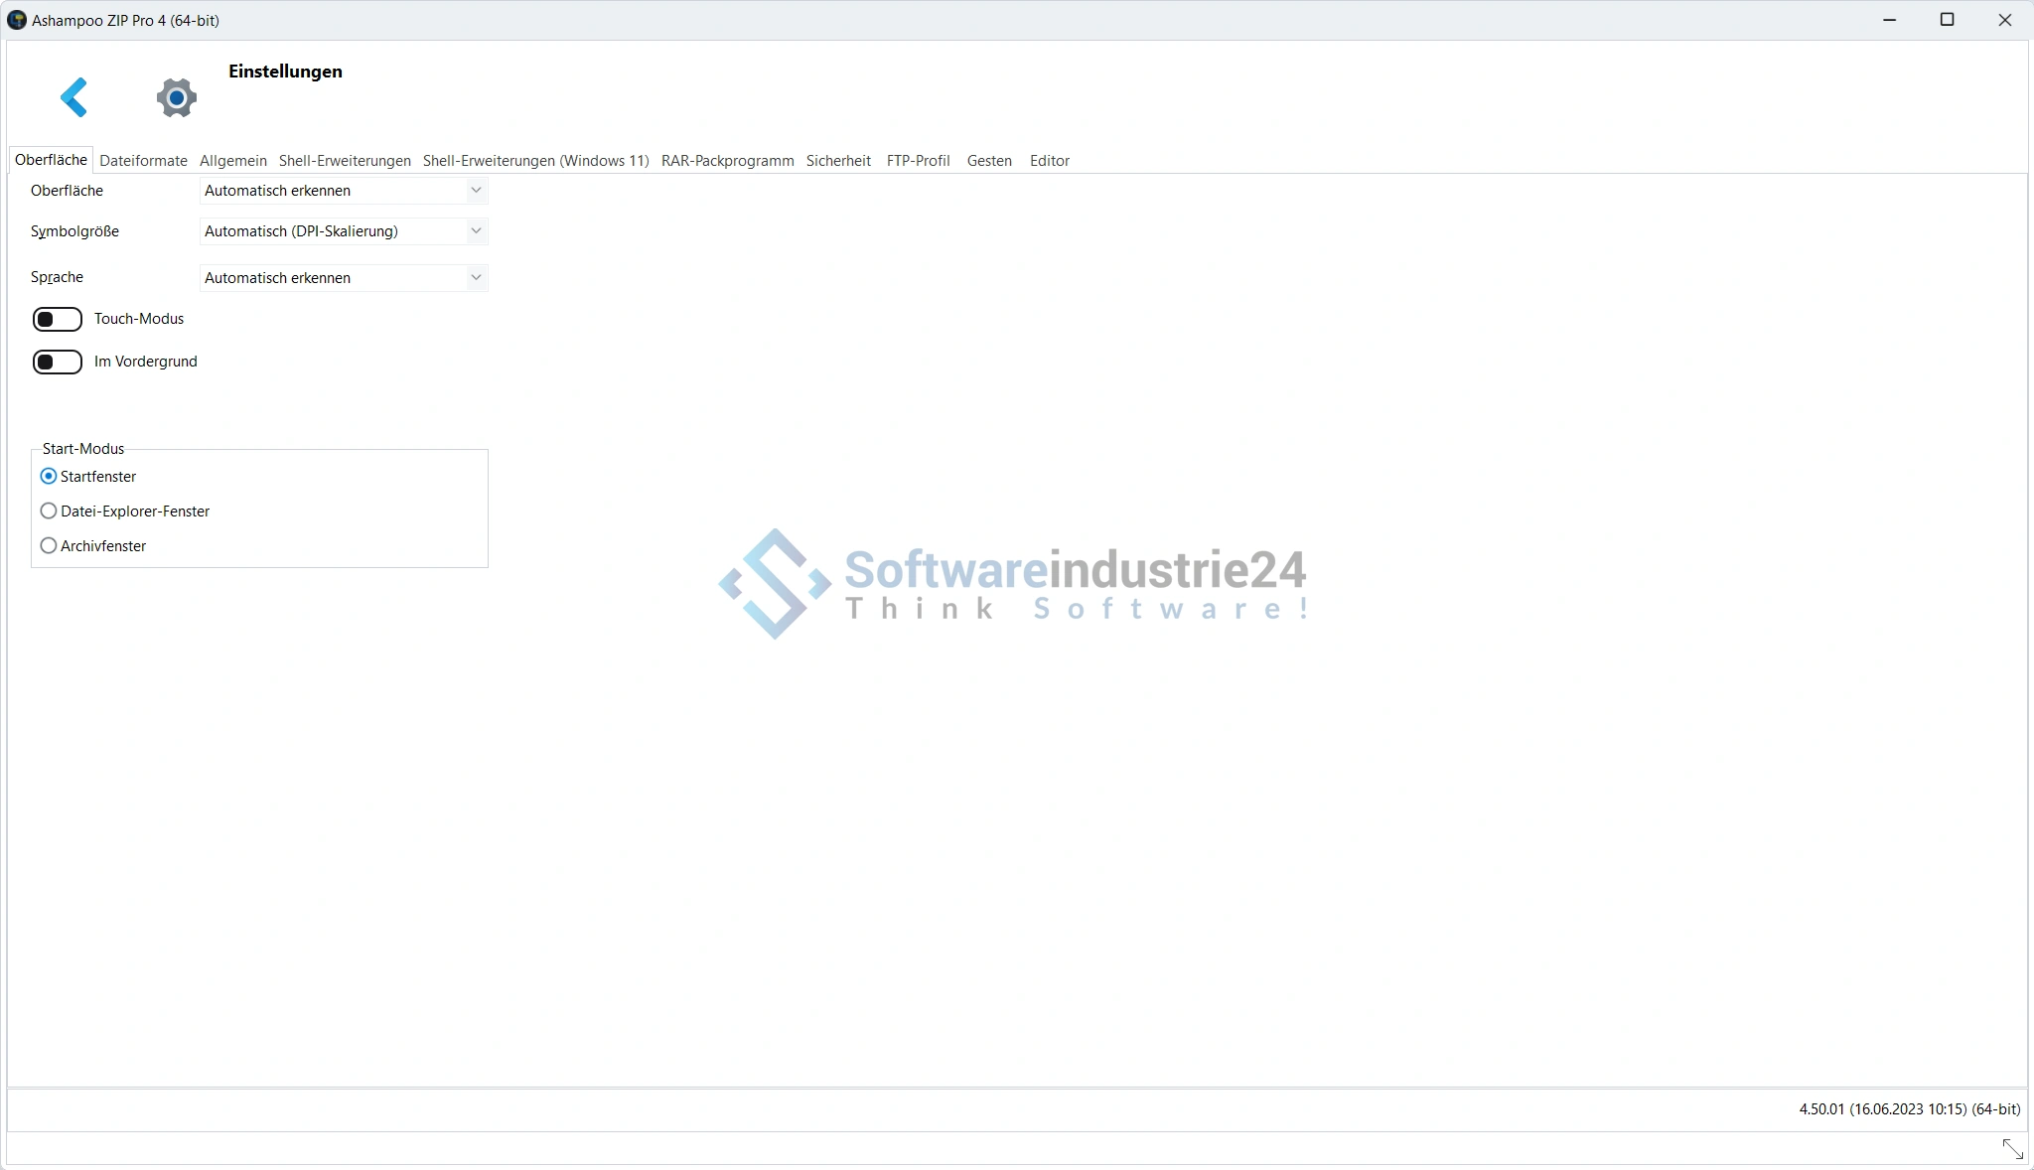Turn on the Im Vordergrund switch
Viewport: 2034px width, 1170px height.
pyautogui.click(x=58, y=362)
